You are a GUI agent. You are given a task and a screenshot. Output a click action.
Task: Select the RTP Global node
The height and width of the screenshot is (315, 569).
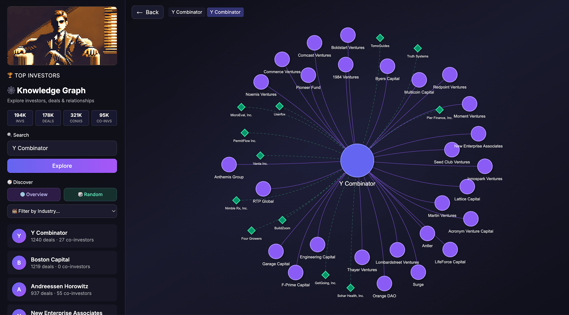click(x=263, y=189)
